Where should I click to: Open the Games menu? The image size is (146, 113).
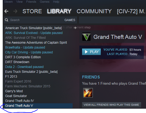click(45, 2)
